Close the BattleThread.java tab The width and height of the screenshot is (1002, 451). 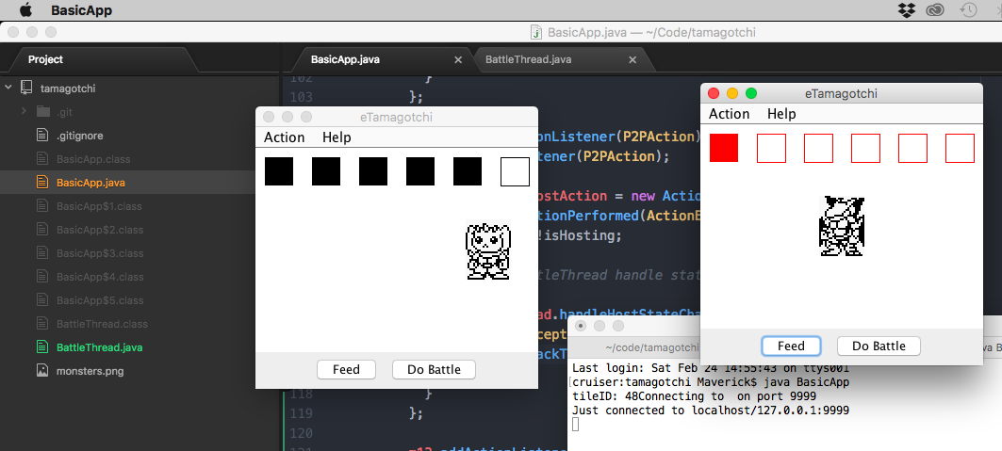(x=632, y=59)
